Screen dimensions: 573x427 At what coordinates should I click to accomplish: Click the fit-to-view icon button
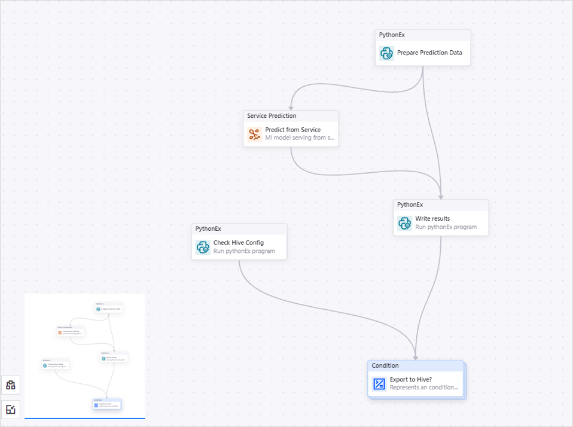point(11,410)
